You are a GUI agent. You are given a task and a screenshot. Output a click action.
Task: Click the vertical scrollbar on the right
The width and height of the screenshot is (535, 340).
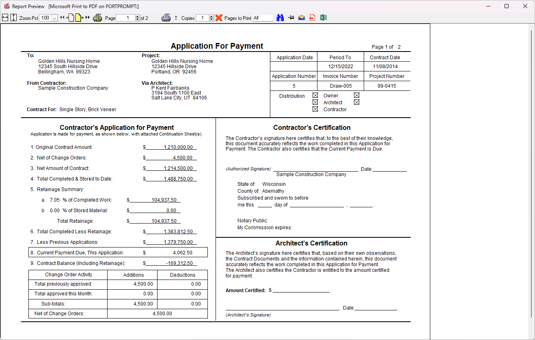532,162
